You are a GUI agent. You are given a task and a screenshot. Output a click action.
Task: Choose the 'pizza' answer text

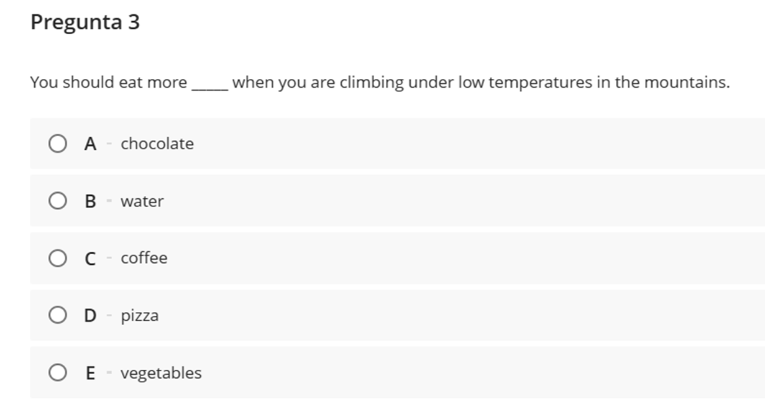140,316
